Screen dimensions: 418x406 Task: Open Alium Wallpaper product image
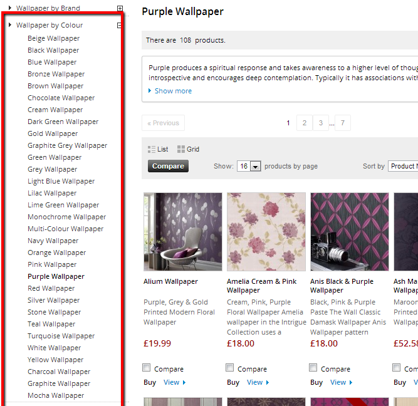click(183, 232)
